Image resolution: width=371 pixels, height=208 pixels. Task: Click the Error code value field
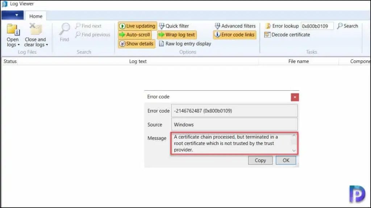click(x=234, y=111)
